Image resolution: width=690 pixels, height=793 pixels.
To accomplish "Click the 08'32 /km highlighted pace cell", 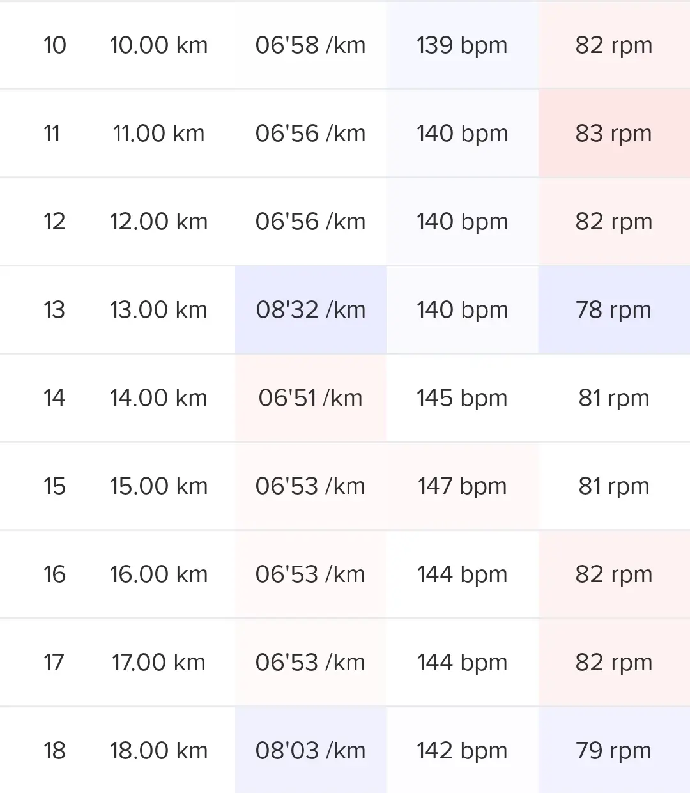I will (x=310, y=310).
